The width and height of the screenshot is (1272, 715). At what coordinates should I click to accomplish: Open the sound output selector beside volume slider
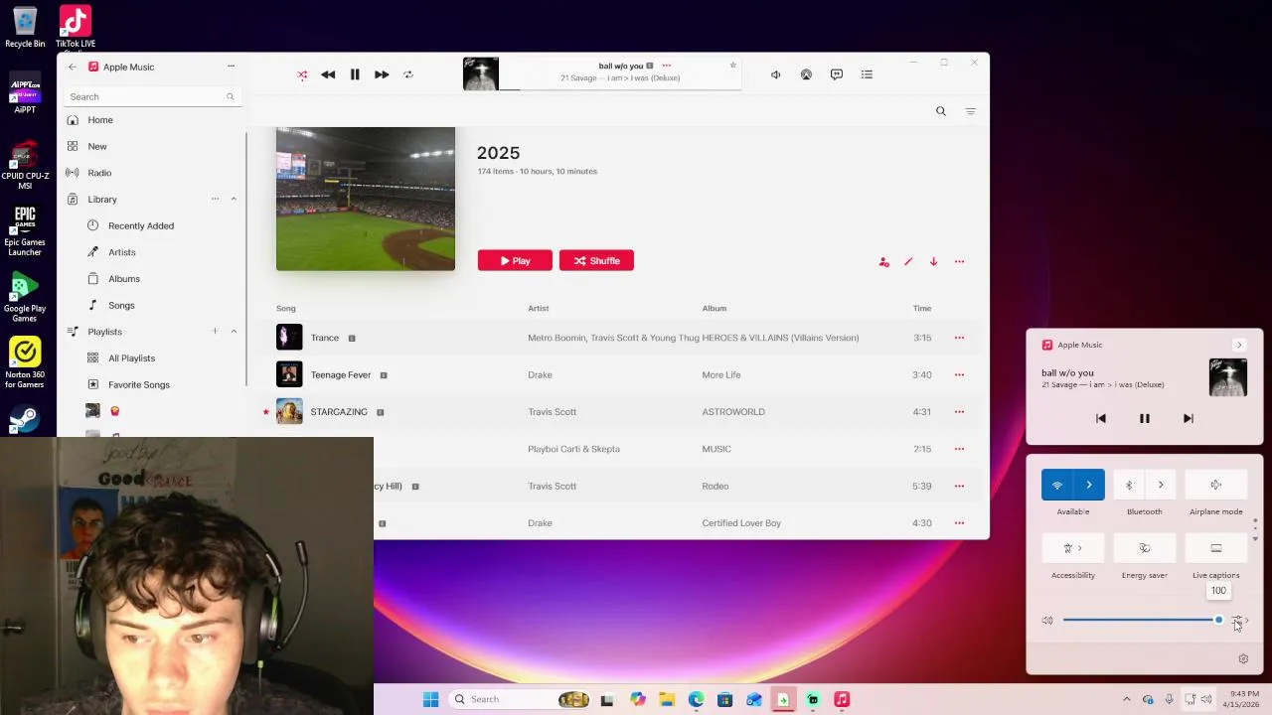(x=1240, y=621)
